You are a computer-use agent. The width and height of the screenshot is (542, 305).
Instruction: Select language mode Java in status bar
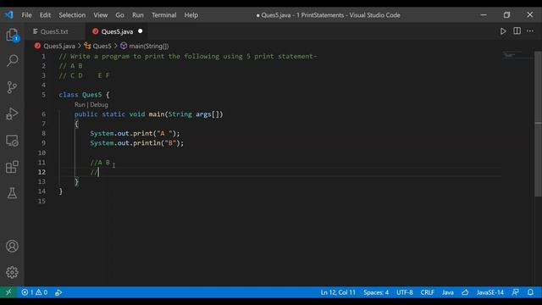448,292
